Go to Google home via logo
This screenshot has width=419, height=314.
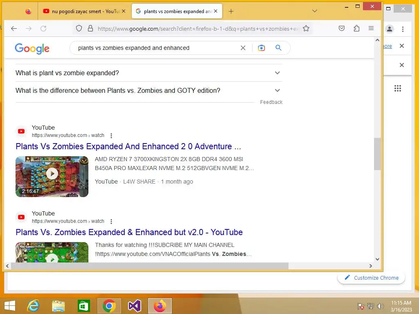[x=32, y=48]
